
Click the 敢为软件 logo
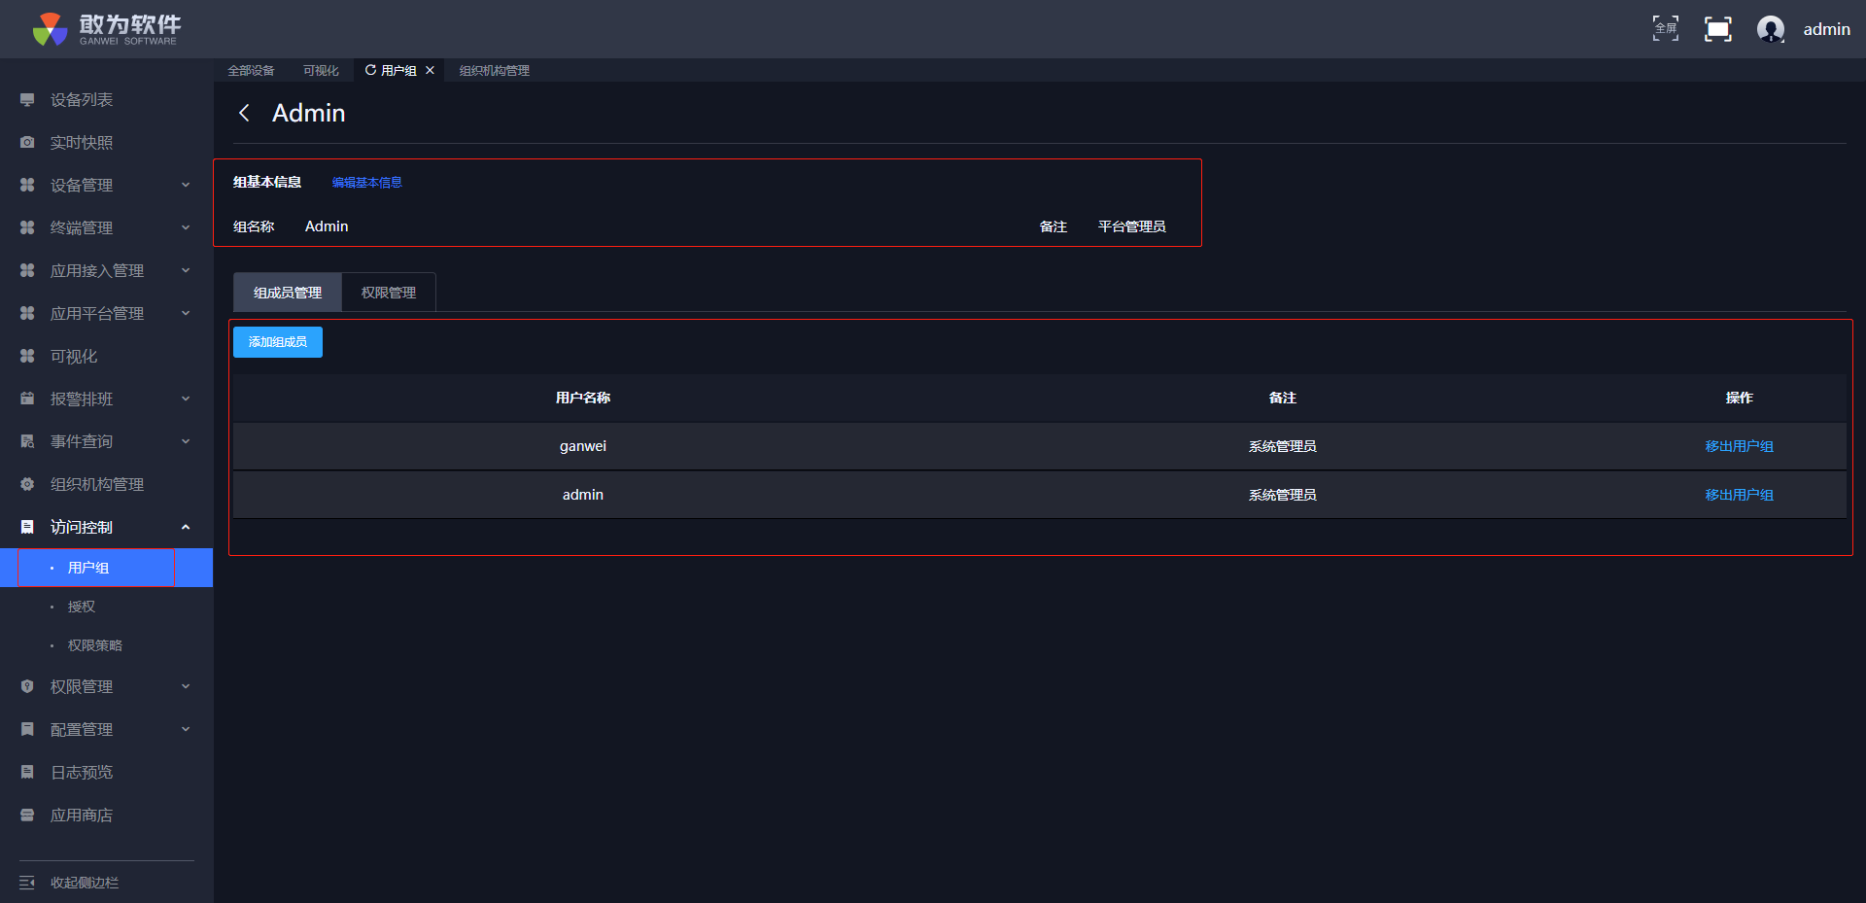point(106,29)
